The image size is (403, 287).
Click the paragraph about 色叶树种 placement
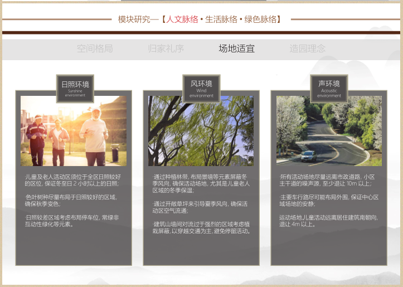71,200
